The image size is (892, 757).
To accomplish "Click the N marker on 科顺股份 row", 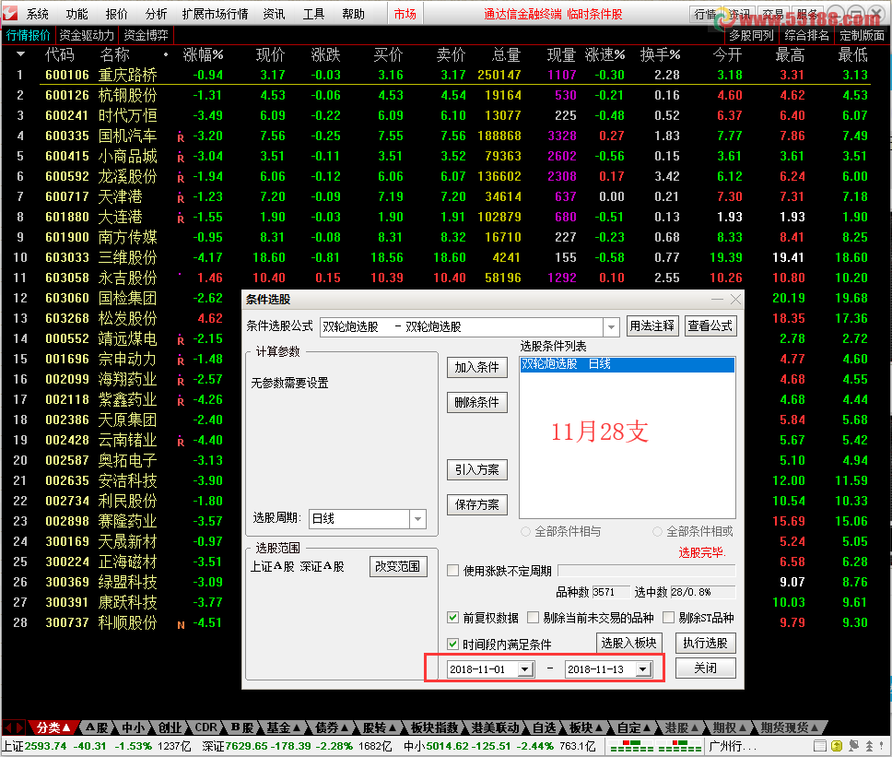I will click(181, 625).
